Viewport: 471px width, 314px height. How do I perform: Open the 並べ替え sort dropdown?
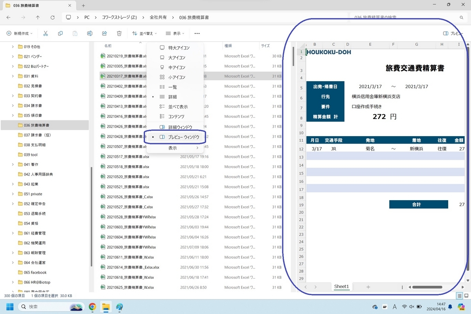[144, 33]
